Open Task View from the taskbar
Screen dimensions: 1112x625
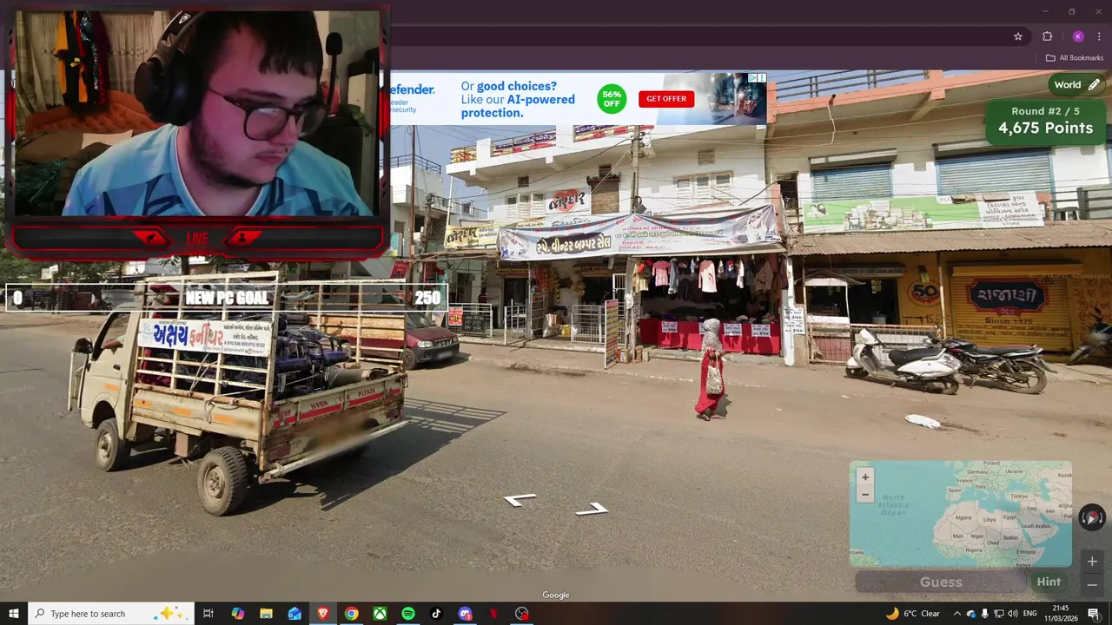(x=208, y=614)
